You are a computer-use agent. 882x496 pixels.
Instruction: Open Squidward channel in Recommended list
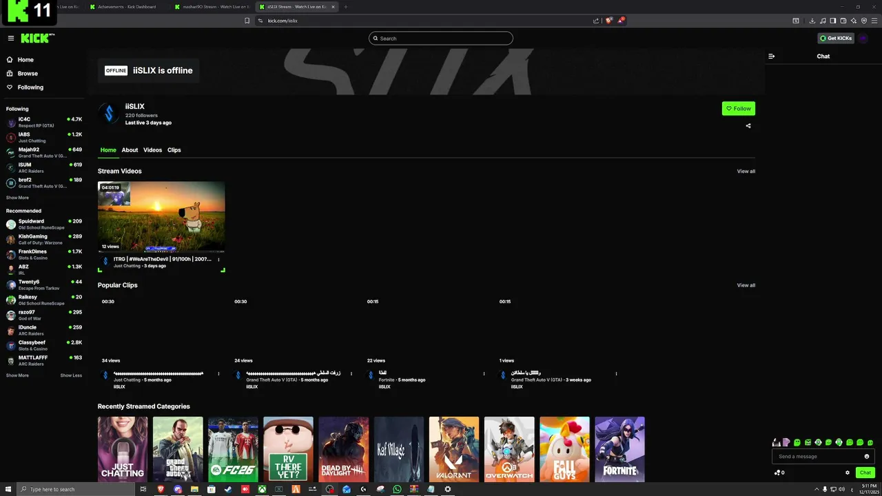pyautogui.click(x=44, y=225)
